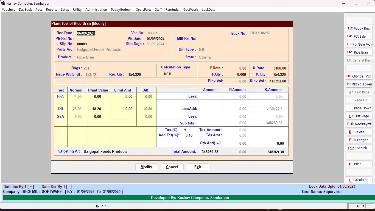Click the Tax (%) value 5
Screen dimensions: 375x211
(185, 130)
